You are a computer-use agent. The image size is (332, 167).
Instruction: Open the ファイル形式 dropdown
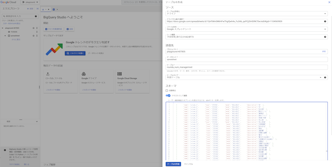click(246, 29)
